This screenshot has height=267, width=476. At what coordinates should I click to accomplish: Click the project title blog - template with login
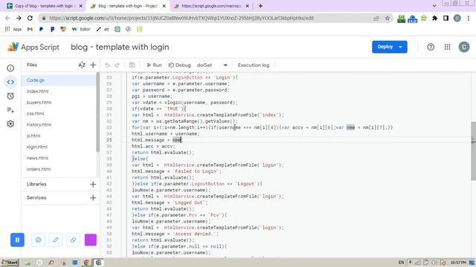(120, 47)
